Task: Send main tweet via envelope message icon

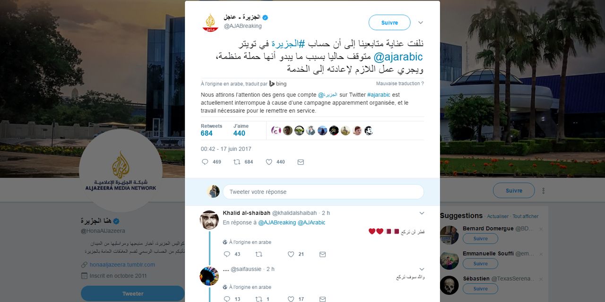Action: 301,162
